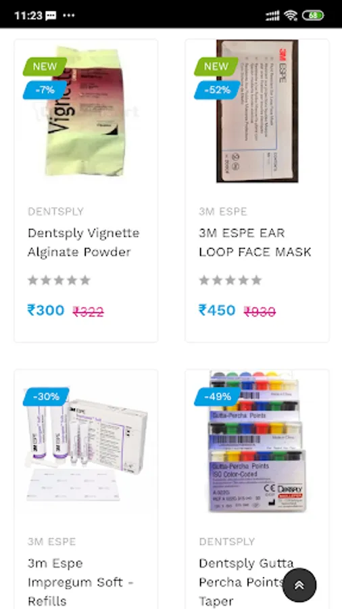Tap NEW badge on Vignette Alginate product
This screenshot has width=342, height=609.
pyautogui.click(x=45, y=66)
